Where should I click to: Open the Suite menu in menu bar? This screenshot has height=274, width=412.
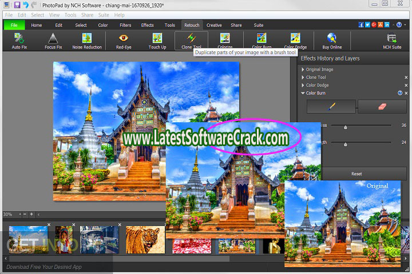(104, 15)
